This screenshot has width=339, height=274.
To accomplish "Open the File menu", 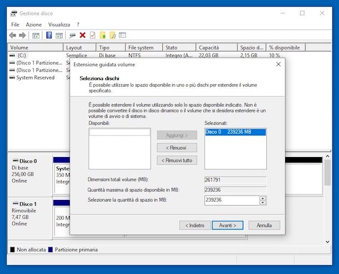I will tap(15, 25).
